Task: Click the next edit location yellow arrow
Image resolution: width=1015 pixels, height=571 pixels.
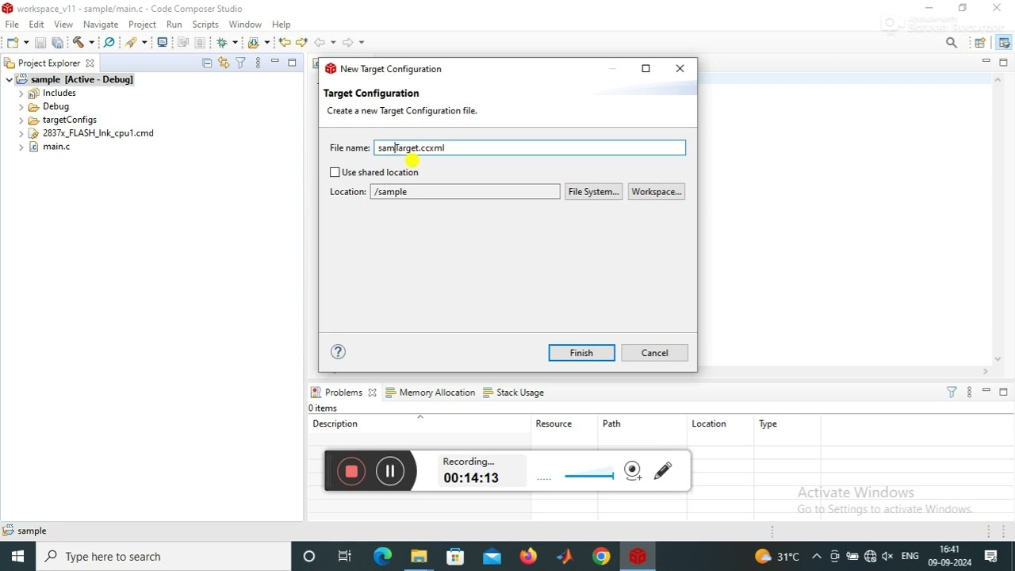Action: click(x=301, y=42)
